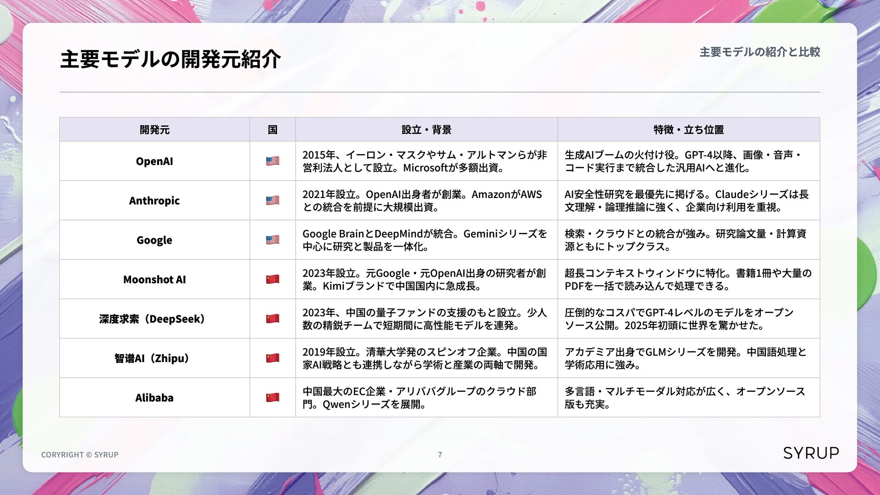Click the text starting 超長コンテキストウィンドウ

[688, 280]
